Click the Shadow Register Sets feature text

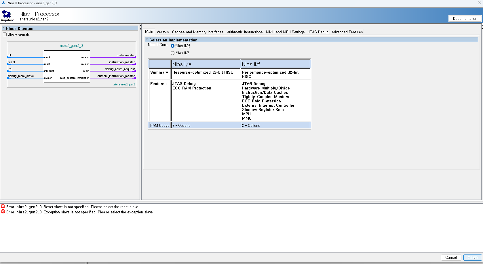[x=263, y=110]
